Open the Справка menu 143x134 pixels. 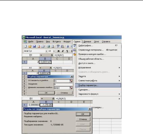[106, 42]
